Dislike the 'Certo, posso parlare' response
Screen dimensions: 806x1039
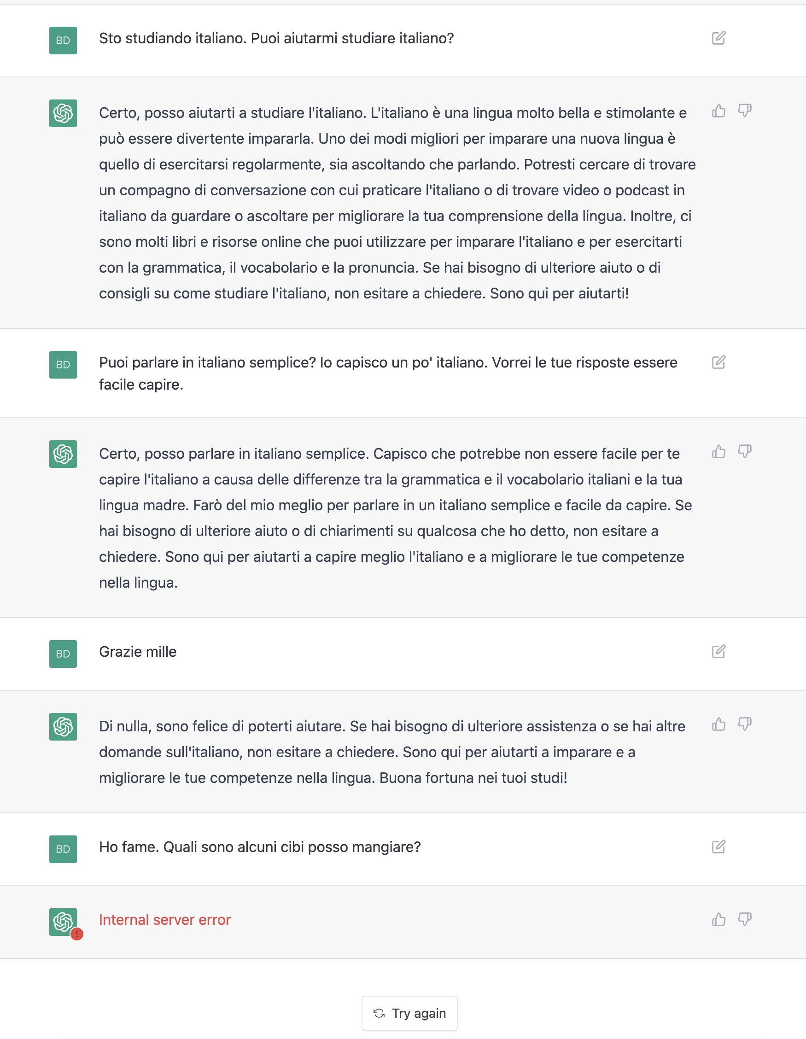point(745,451)
